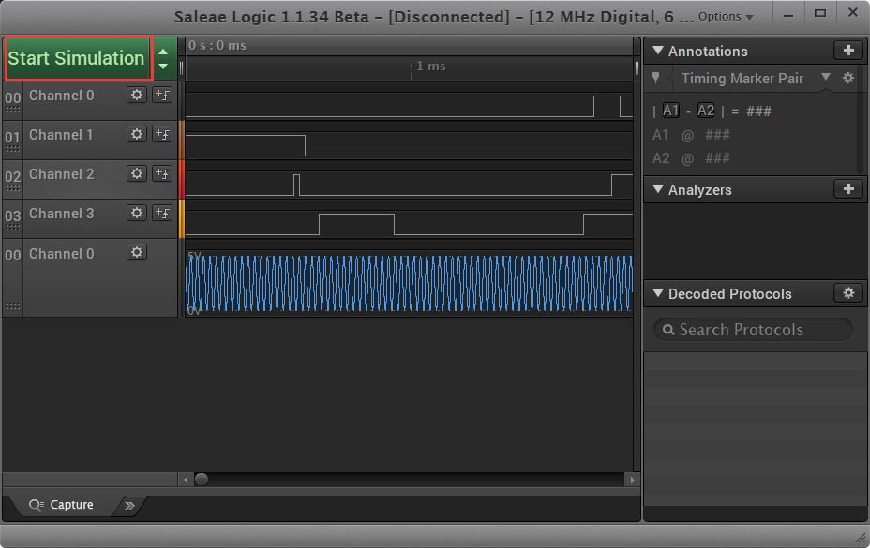Screen dimensions: 870x548
Task: Click the Channel 2 label
Action: click(62, 174)
